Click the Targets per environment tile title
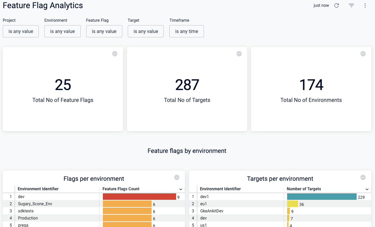The height and width of the screenshot is (227, 375). coord(280,178)
